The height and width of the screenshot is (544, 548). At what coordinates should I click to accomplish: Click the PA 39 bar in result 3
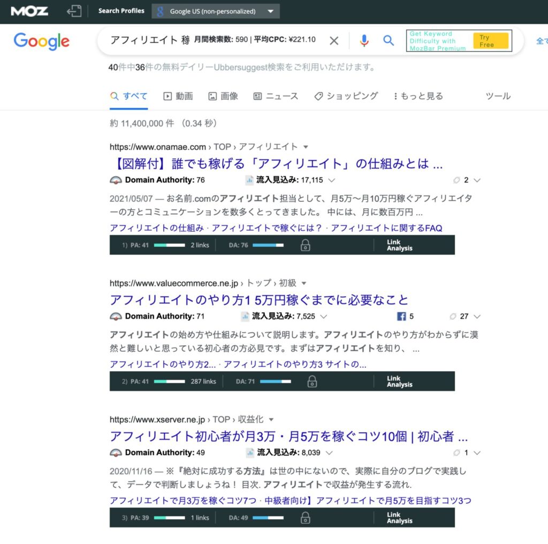point(170,518)
